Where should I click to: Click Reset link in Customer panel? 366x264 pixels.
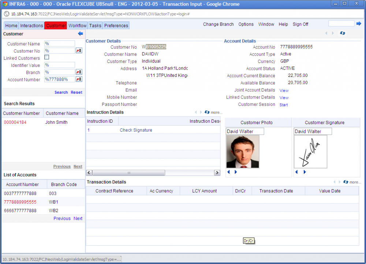coord(76,92)
